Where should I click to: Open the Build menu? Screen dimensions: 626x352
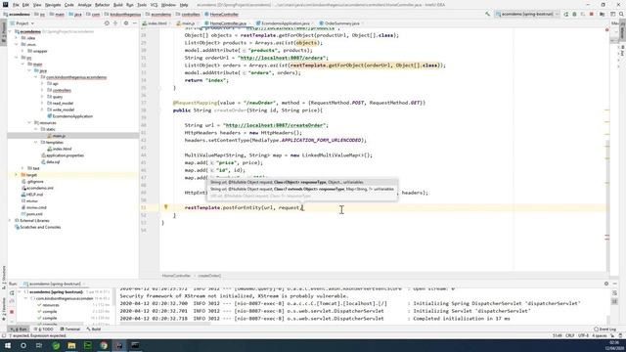(117, 5)
